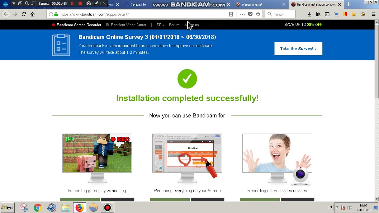Close the Wargaming.net tab
The height and width of the screenshot is (213, 379).
coord(284,4)
